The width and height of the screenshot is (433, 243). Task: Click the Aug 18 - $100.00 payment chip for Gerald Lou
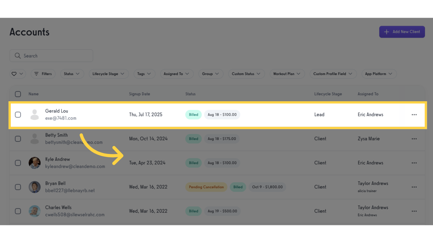(x=222, y=115)
